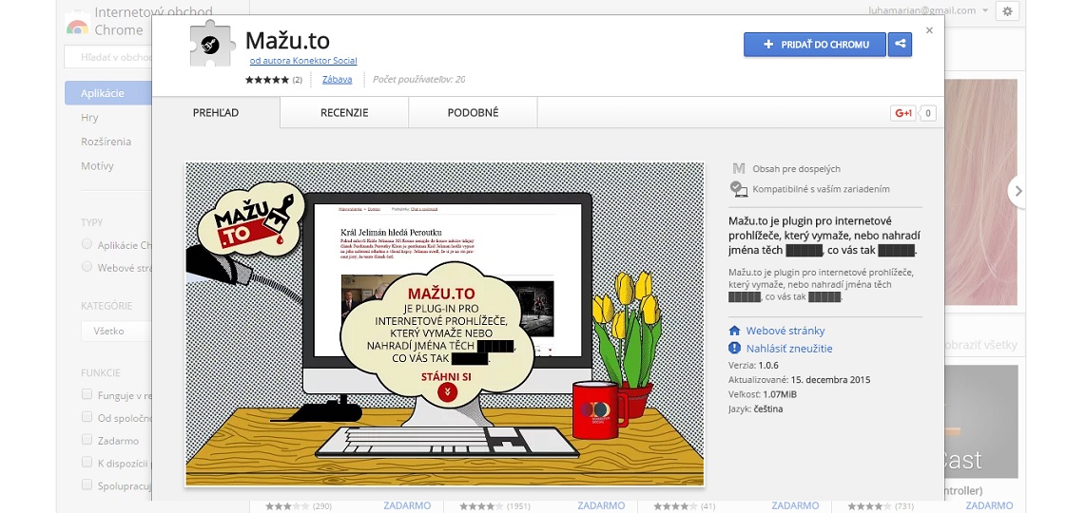Tick the Zadarmo feature checkbox
Viewport: 1086px width, 513px height.
coord(87,440)
